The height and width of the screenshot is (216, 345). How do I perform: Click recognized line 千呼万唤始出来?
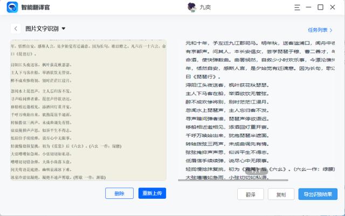click(x=227, y=136)
